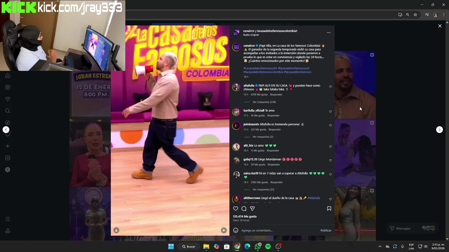Open canalrcn avatar next to the caption
Screen dimensions: 449x252
236,47
